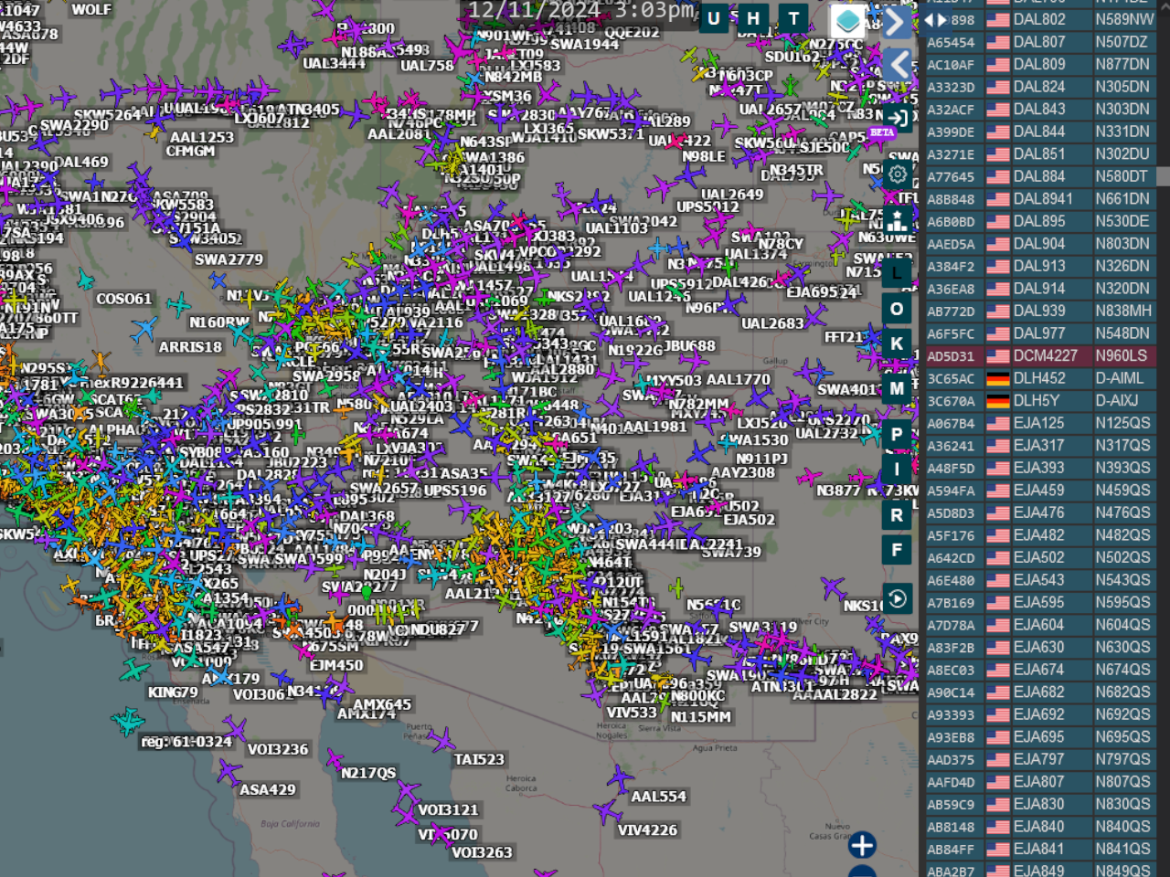Viewport: 1170px width, 877px height.
Task: Click the AAL554 aircraft label on map
Action: point(658,797)
